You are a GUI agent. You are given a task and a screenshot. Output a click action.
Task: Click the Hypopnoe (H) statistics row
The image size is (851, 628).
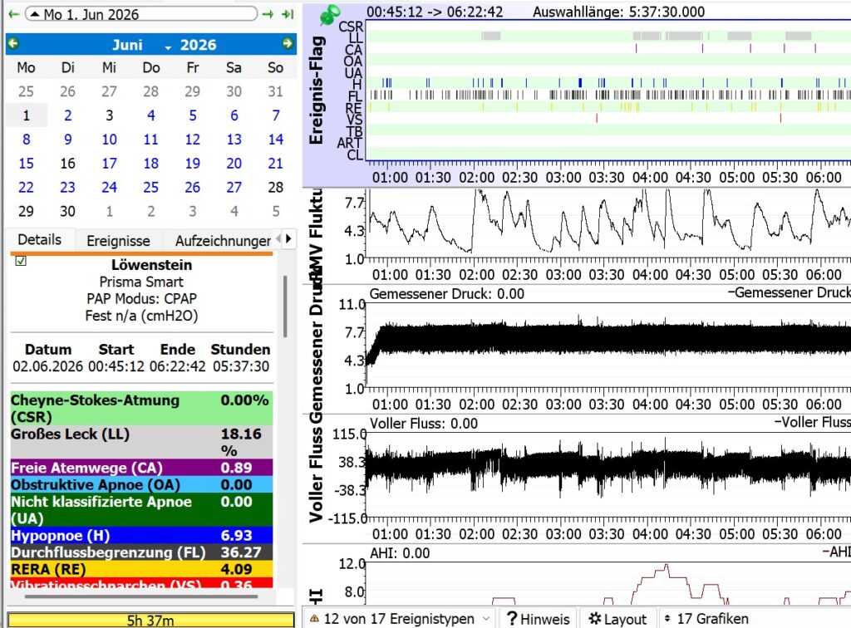pyautogui.click(x=141, y=535)
